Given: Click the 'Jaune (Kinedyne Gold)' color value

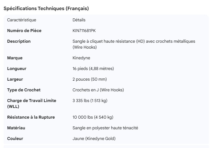Looking at the screenshot, I should pos(94,139).
